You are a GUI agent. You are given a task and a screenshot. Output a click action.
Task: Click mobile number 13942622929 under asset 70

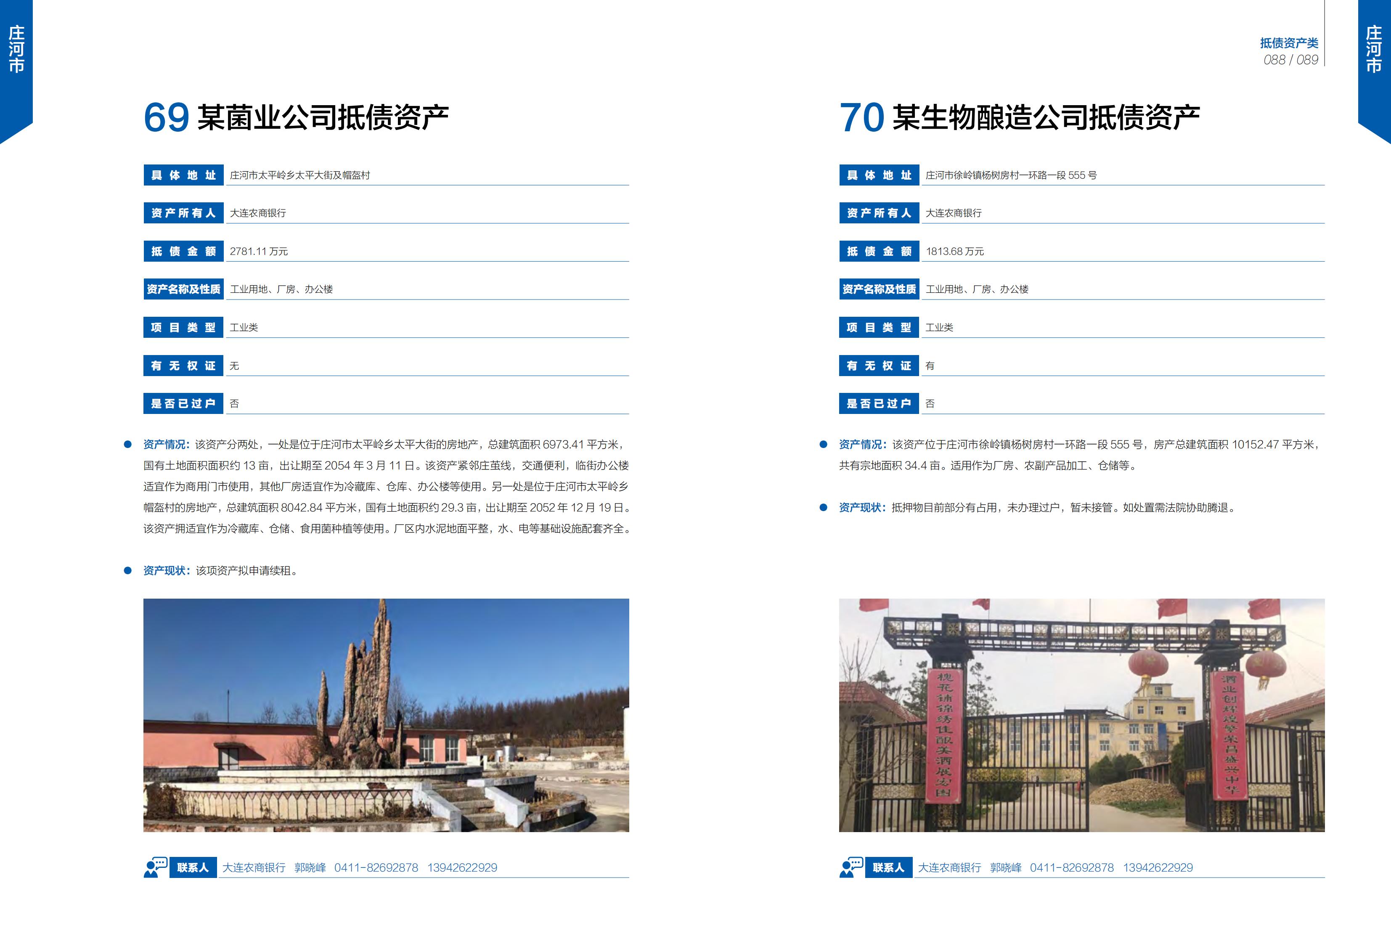pos(1158,867)
